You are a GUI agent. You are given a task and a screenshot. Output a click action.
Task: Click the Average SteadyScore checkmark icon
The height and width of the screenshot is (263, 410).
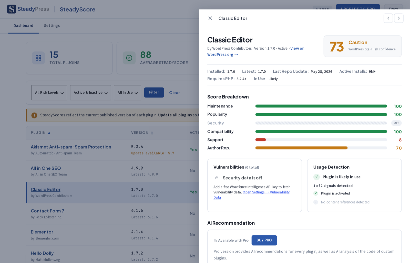click(x=129, y=58)
